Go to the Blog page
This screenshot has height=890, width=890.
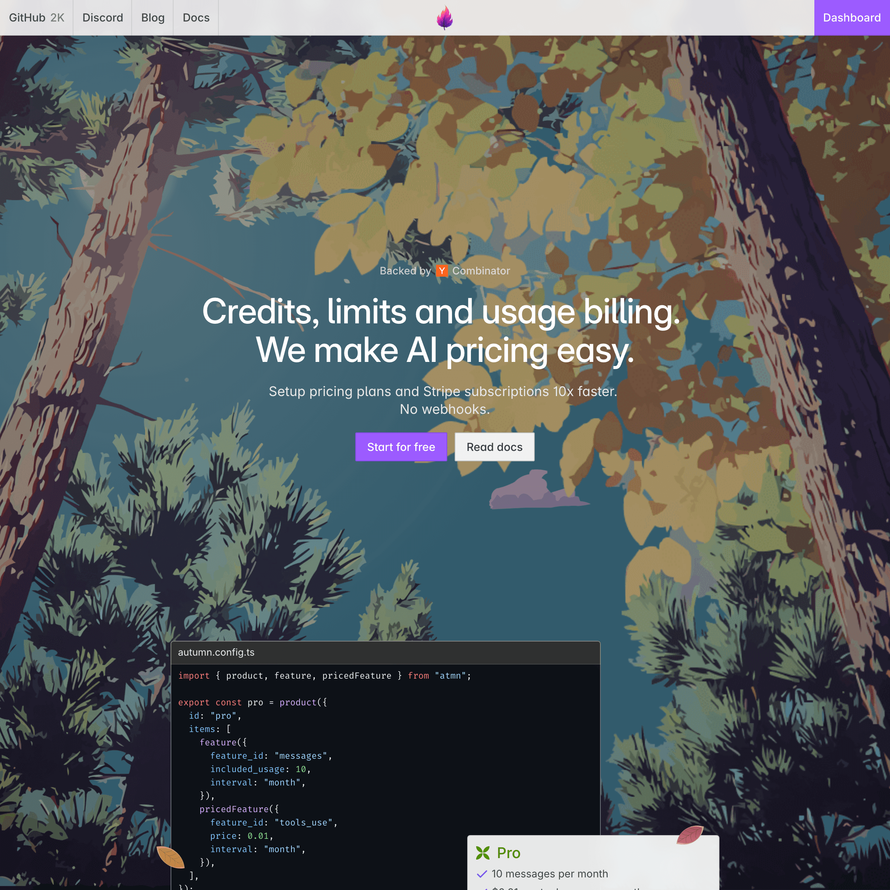click(x=152, y=17)
